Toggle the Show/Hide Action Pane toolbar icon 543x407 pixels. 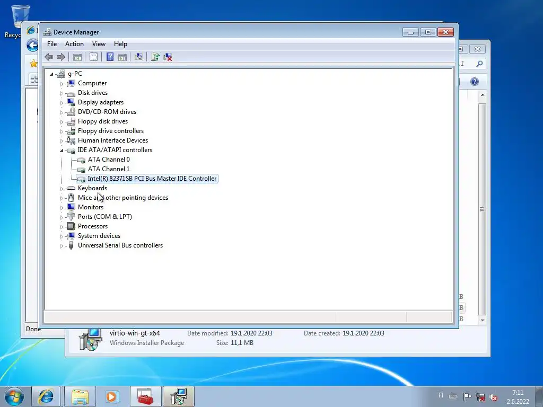click(122, 57)
